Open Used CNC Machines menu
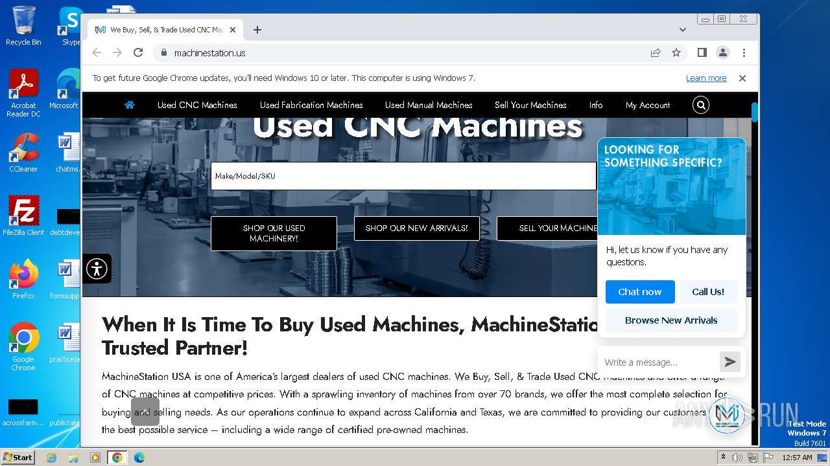Viewport: 830px width, 466px height. (197, 105)
